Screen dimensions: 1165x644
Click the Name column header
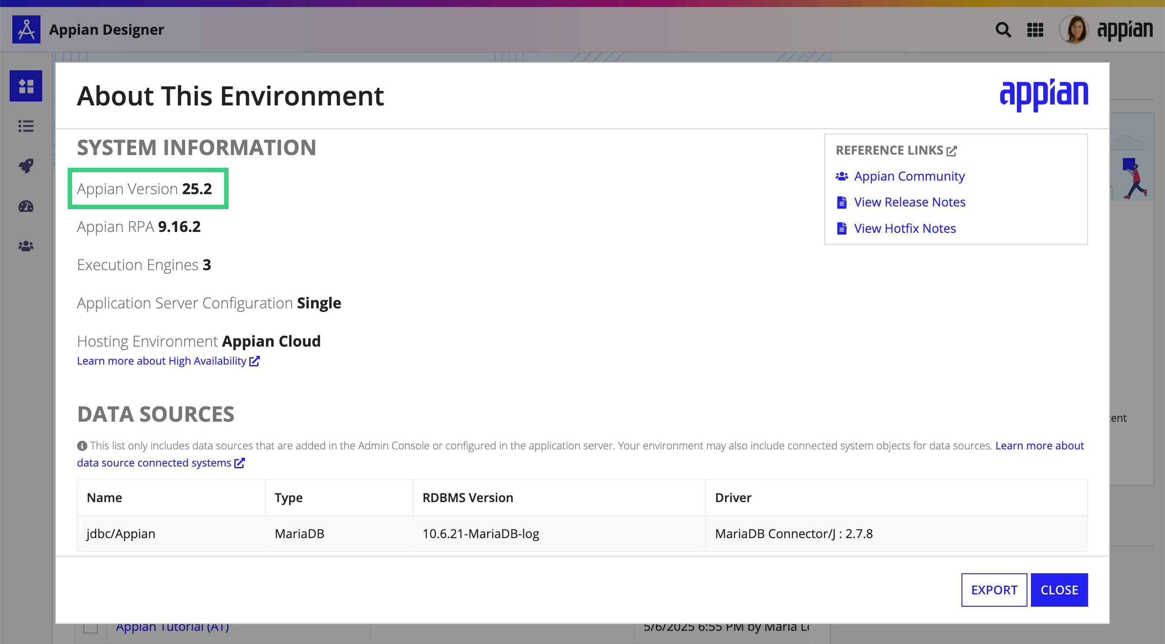pyautogui.click(x=171, y=498)
